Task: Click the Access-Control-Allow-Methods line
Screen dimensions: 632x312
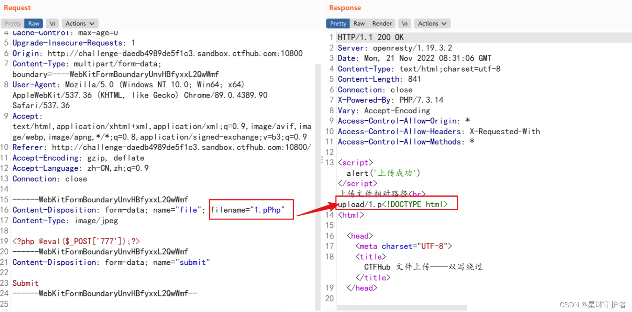Action: tap(406, 142)
